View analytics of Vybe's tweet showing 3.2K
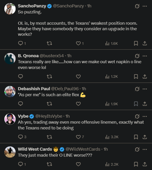The width and height of the screenshot is (152, 170). point(112,137)
